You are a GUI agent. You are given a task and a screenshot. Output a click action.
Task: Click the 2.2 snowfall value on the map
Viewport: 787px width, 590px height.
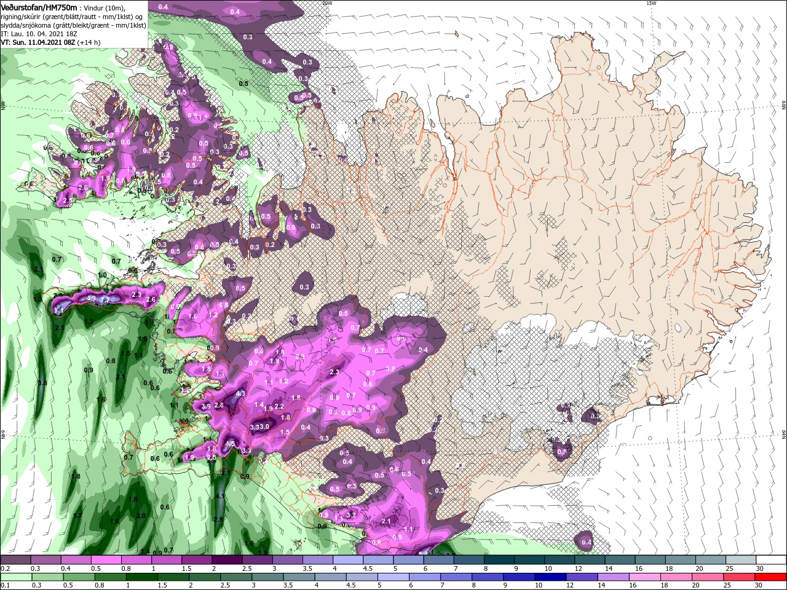coord(279,406)
